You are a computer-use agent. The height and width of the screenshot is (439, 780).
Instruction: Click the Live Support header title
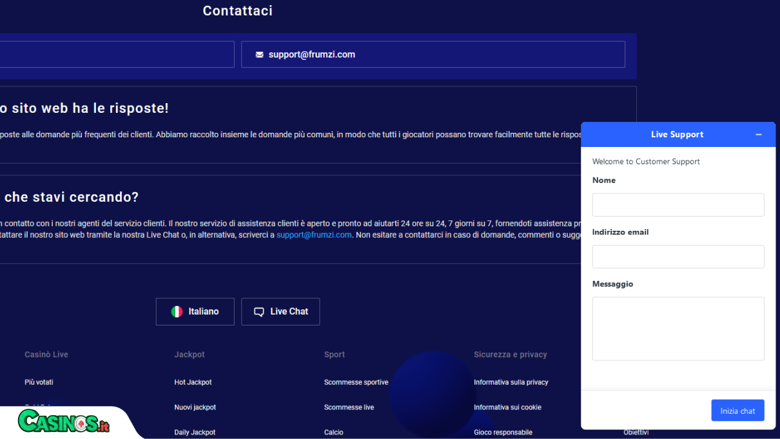[x=677, y=135]
